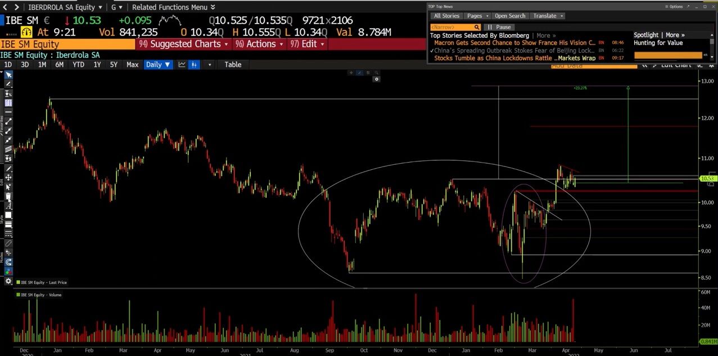This screenshot has height=356, width=718.
Task: Open the fill color square style icon
Action: [x=8, y=215]
